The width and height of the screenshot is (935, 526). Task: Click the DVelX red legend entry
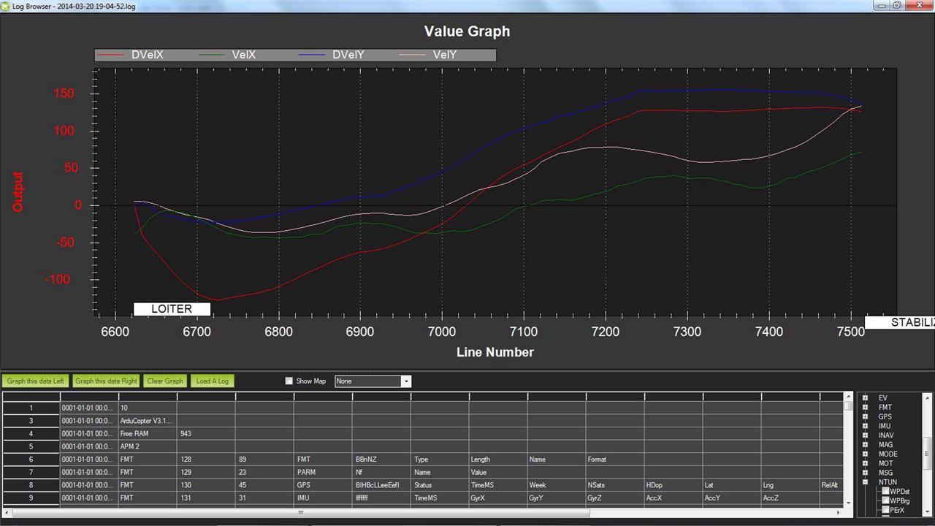131,55
